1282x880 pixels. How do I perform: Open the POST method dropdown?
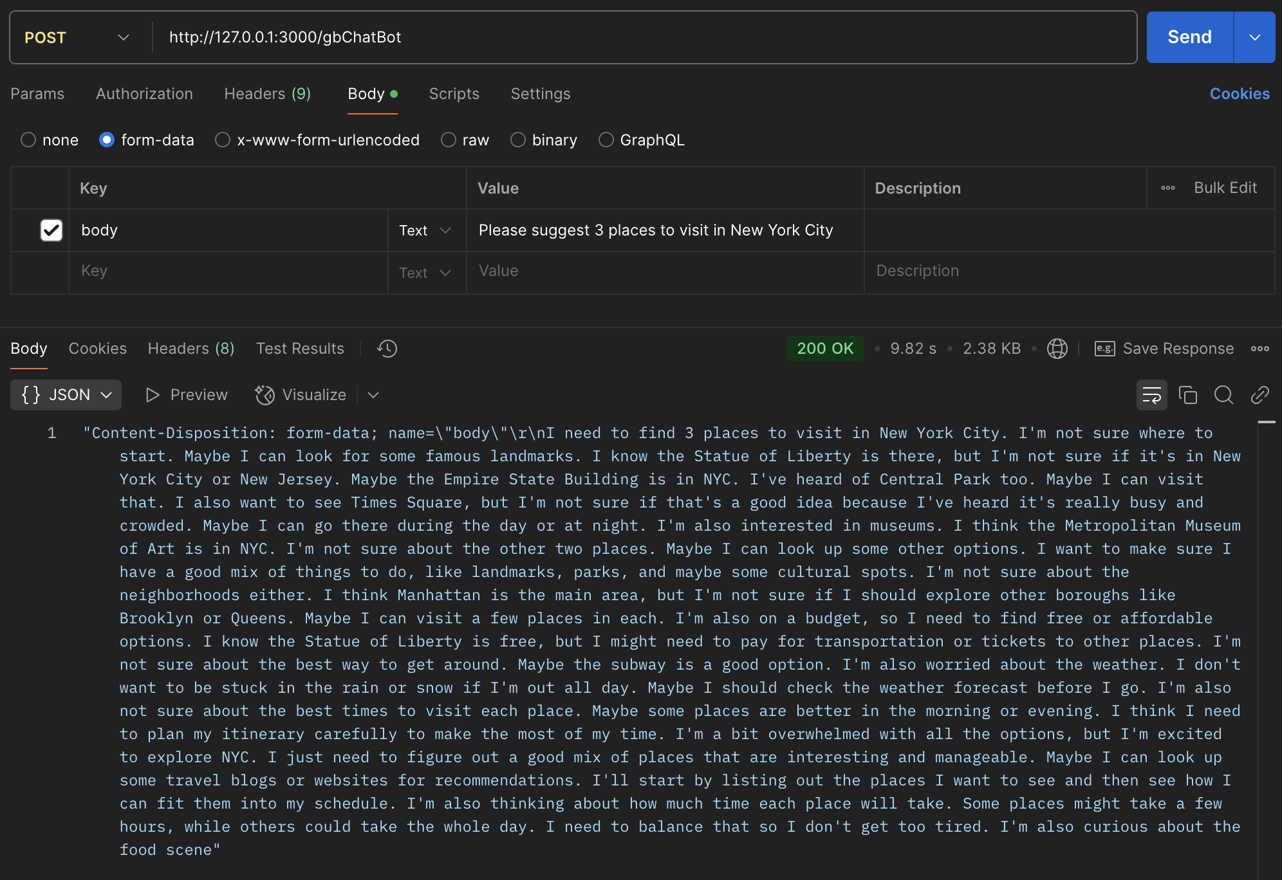tap(77, 37)
